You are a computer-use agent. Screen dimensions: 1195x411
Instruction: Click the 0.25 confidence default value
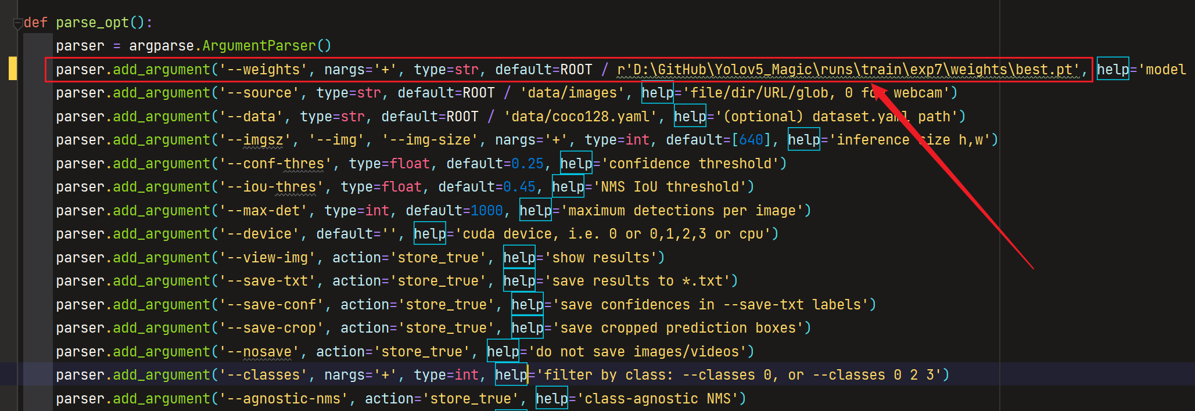click(527, 164)
